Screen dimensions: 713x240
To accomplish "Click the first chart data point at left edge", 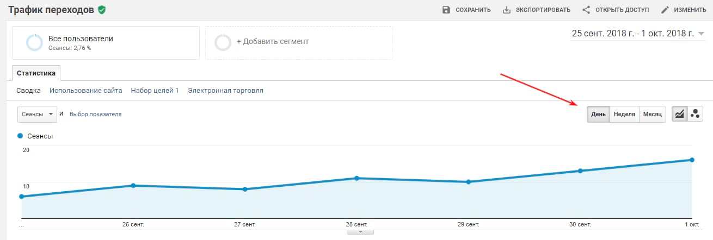I will click(22, 197).
